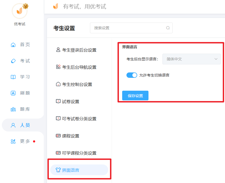Click the card icon beside 课程设置

coord(58,136)
